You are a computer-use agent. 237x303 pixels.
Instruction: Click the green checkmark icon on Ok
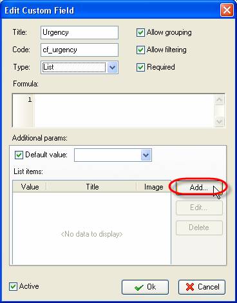click(139, 288)
